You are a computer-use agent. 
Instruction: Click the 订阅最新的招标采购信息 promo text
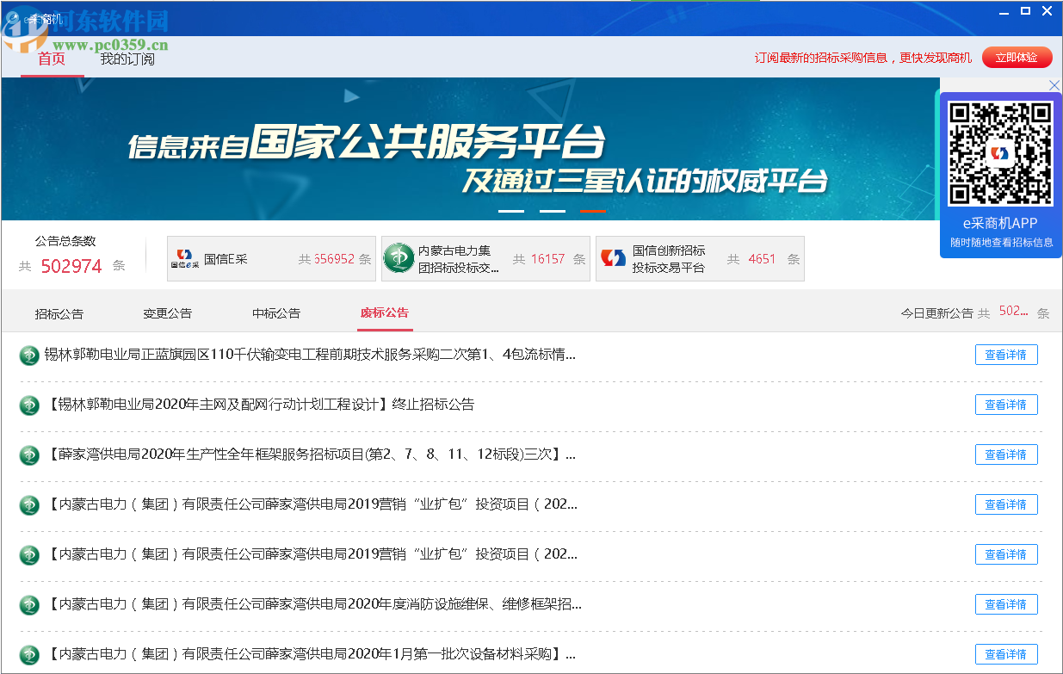click(863, 58)
